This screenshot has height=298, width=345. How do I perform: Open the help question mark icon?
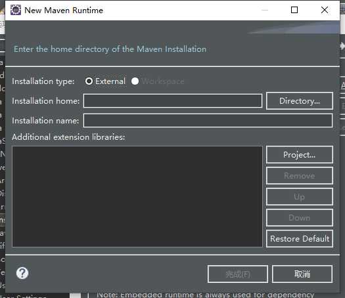coord(22,273)
